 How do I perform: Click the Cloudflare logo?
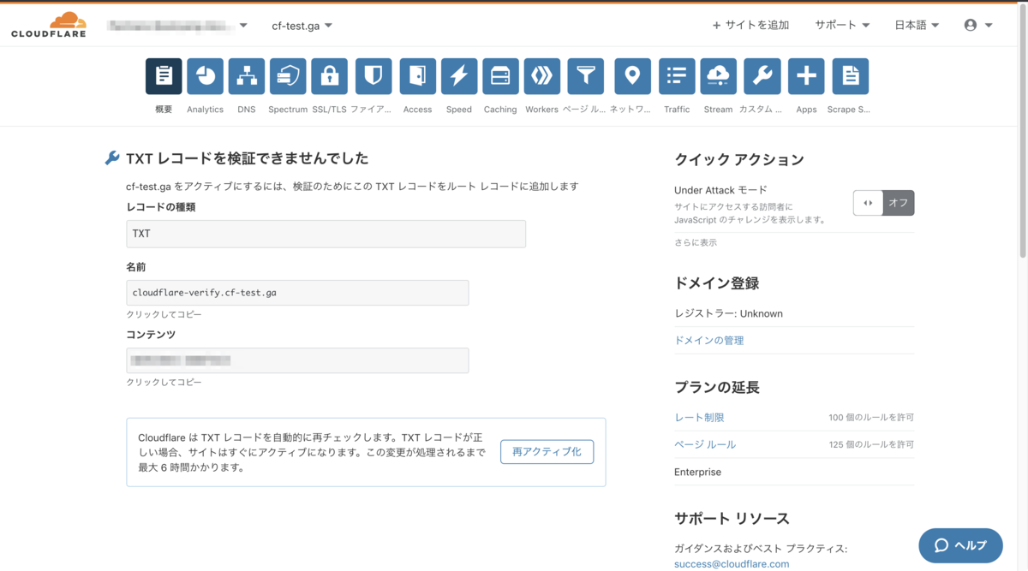[x=49, y=26]
